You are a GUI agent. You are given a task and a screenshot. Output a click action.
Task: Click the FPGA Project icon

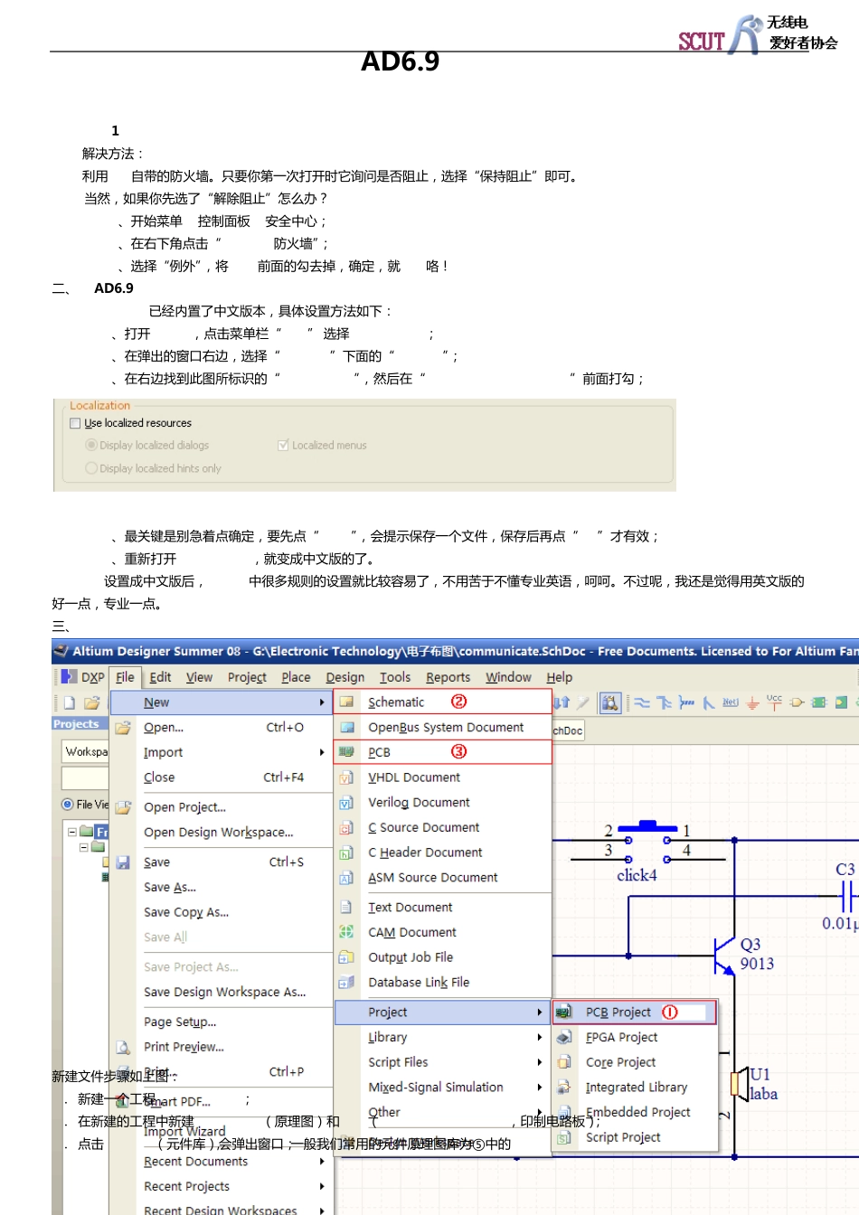(563, 1037)
